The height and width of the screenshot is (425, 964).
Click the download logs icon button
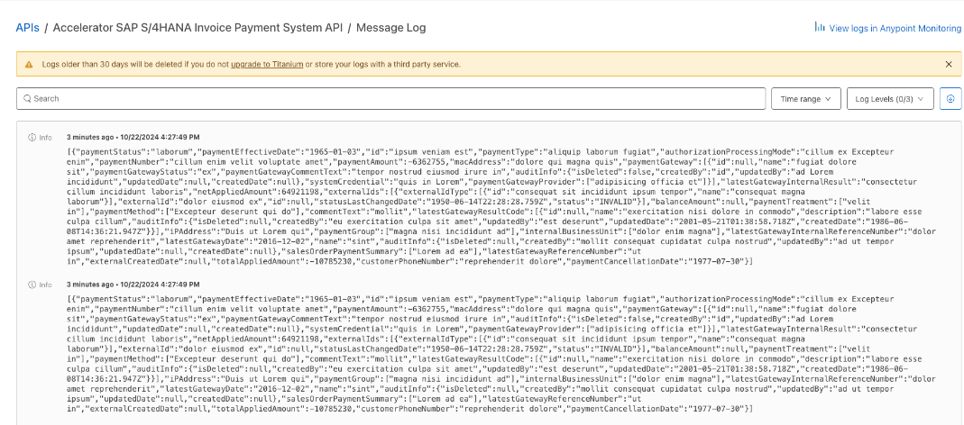point(950,98)
